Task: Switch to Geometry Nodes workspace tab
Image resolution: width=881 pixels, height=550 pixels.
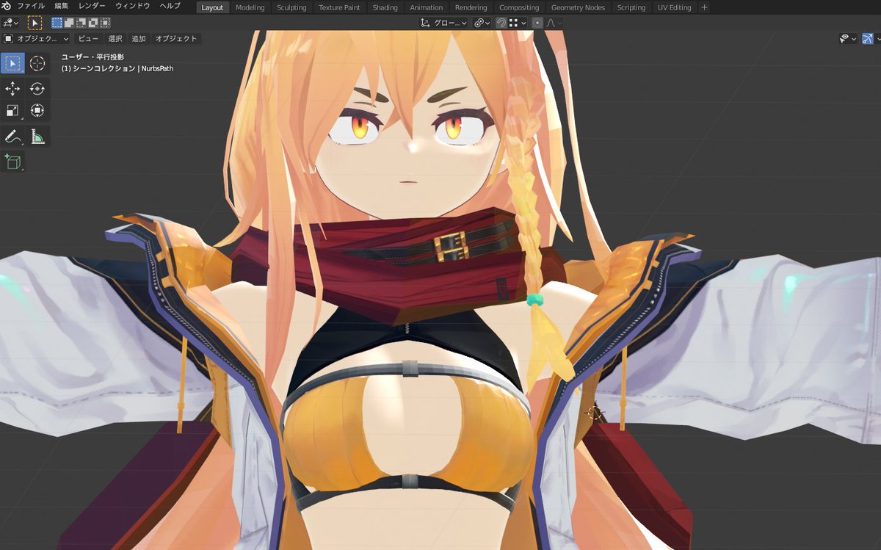Action: 579,7
